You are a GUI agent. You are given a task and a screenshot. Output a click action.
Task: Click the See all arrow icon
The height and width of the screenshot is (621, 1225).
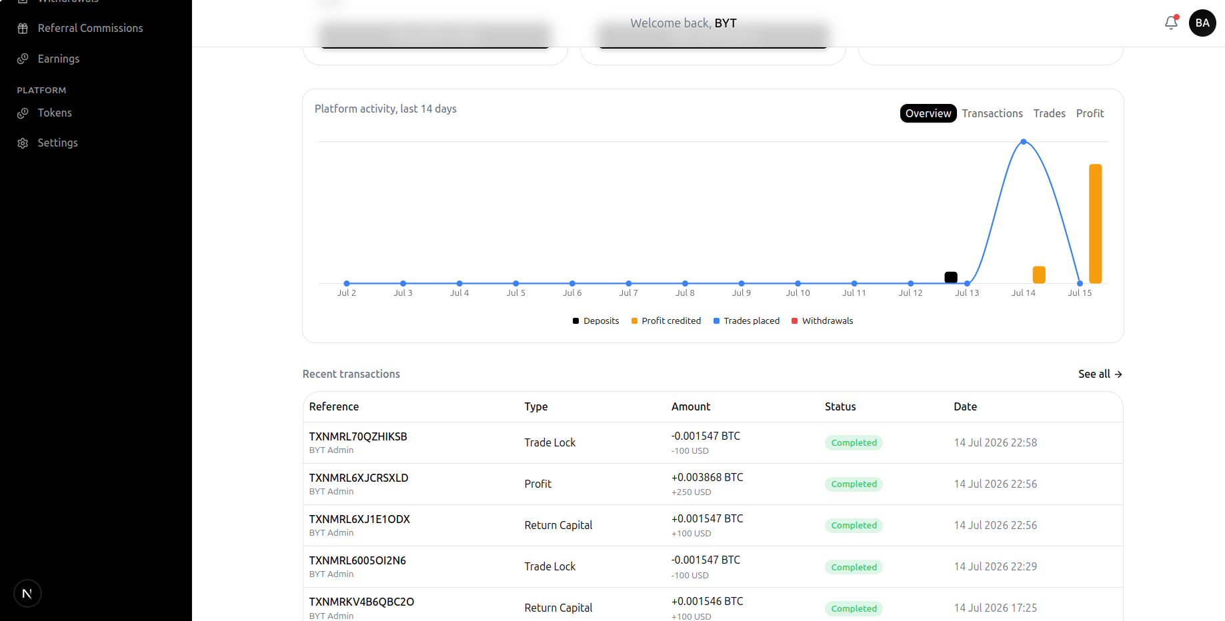[x=1118, y=374]
